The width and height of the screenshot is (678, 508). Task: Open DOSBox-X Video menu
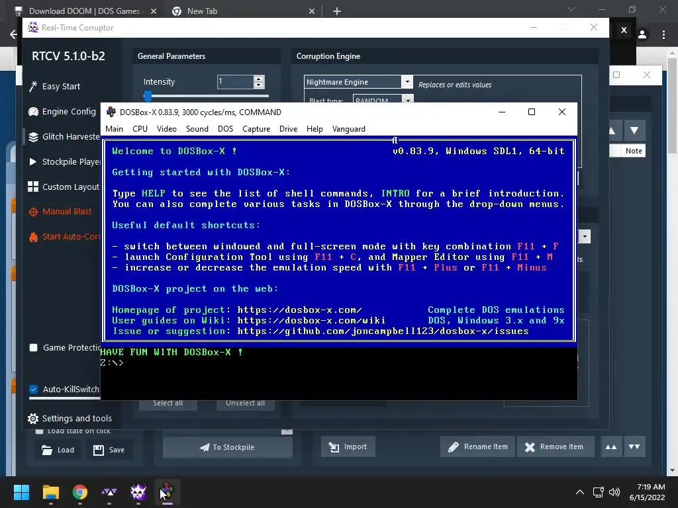[x=166, y=129]
